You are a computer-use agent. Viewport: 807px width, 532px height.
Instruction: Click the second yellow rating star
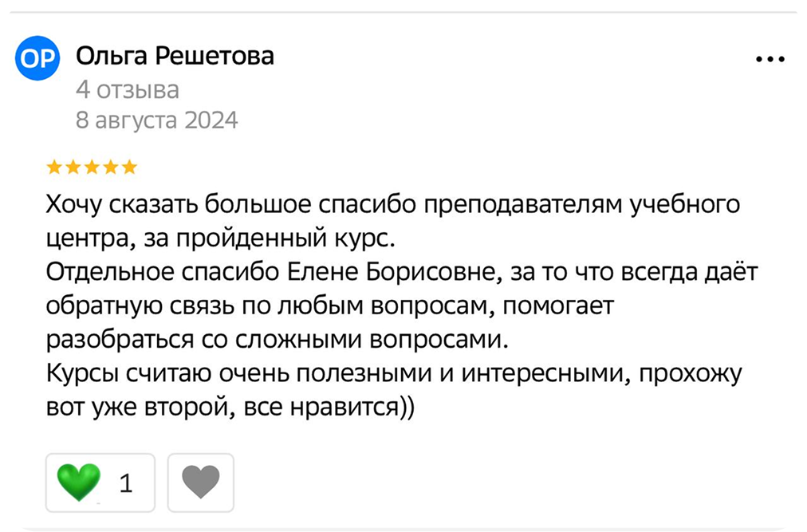tap(73, 167)
